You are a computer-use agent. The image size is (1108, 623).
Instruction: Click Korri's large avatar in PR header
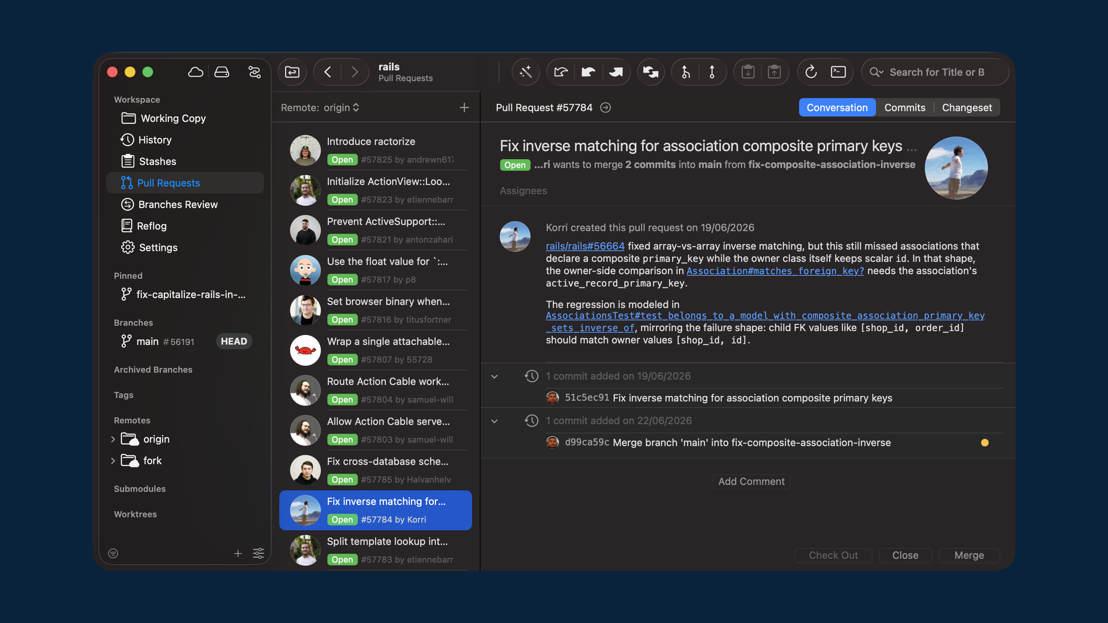[956, 168]
